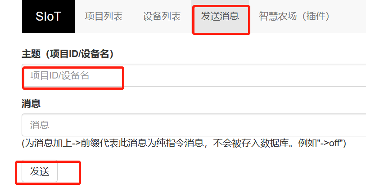Click the hint text about -> prefix

click(184, 143)
